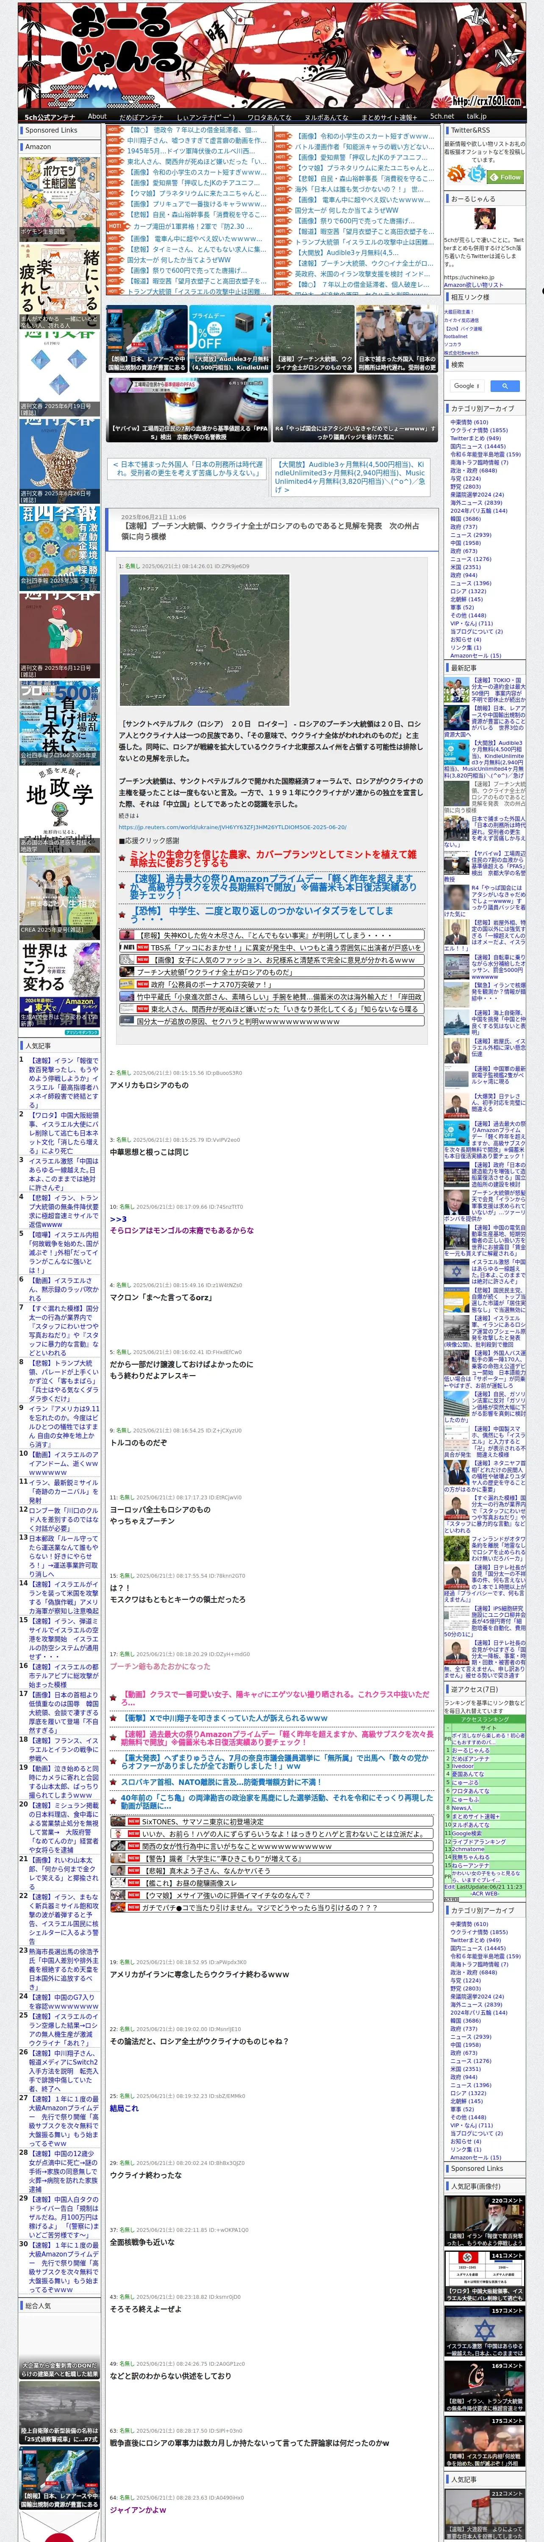Image resolution: width=544 pixels, height=2542 pixels.
Task: Open the https://uchineko.jp link in sidebar
Action: pyautogui.click(x=469, y=278)
